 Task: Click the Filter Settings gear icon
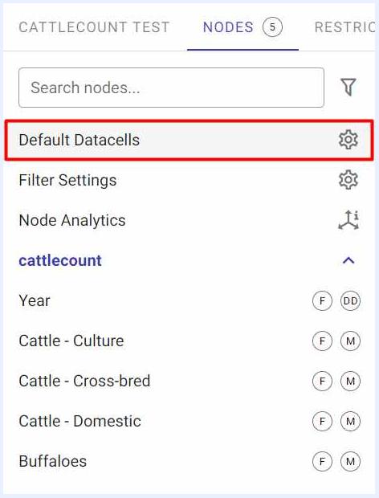coord(348,180)
